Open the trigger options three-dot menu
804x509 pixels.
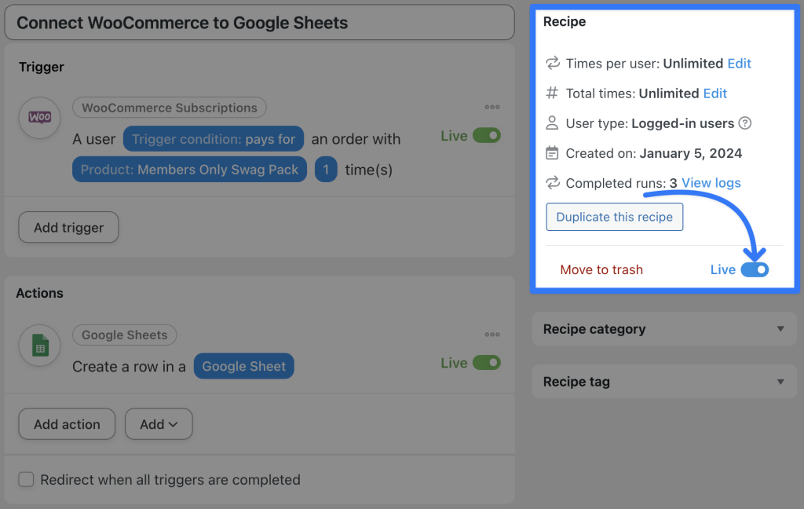coord(492,106)
